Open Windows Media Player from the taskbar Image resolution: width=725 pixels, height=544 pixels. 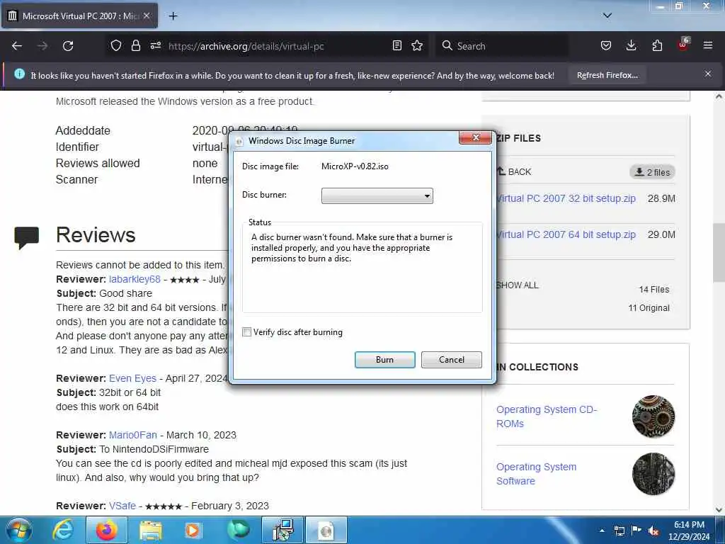point(193,530)
